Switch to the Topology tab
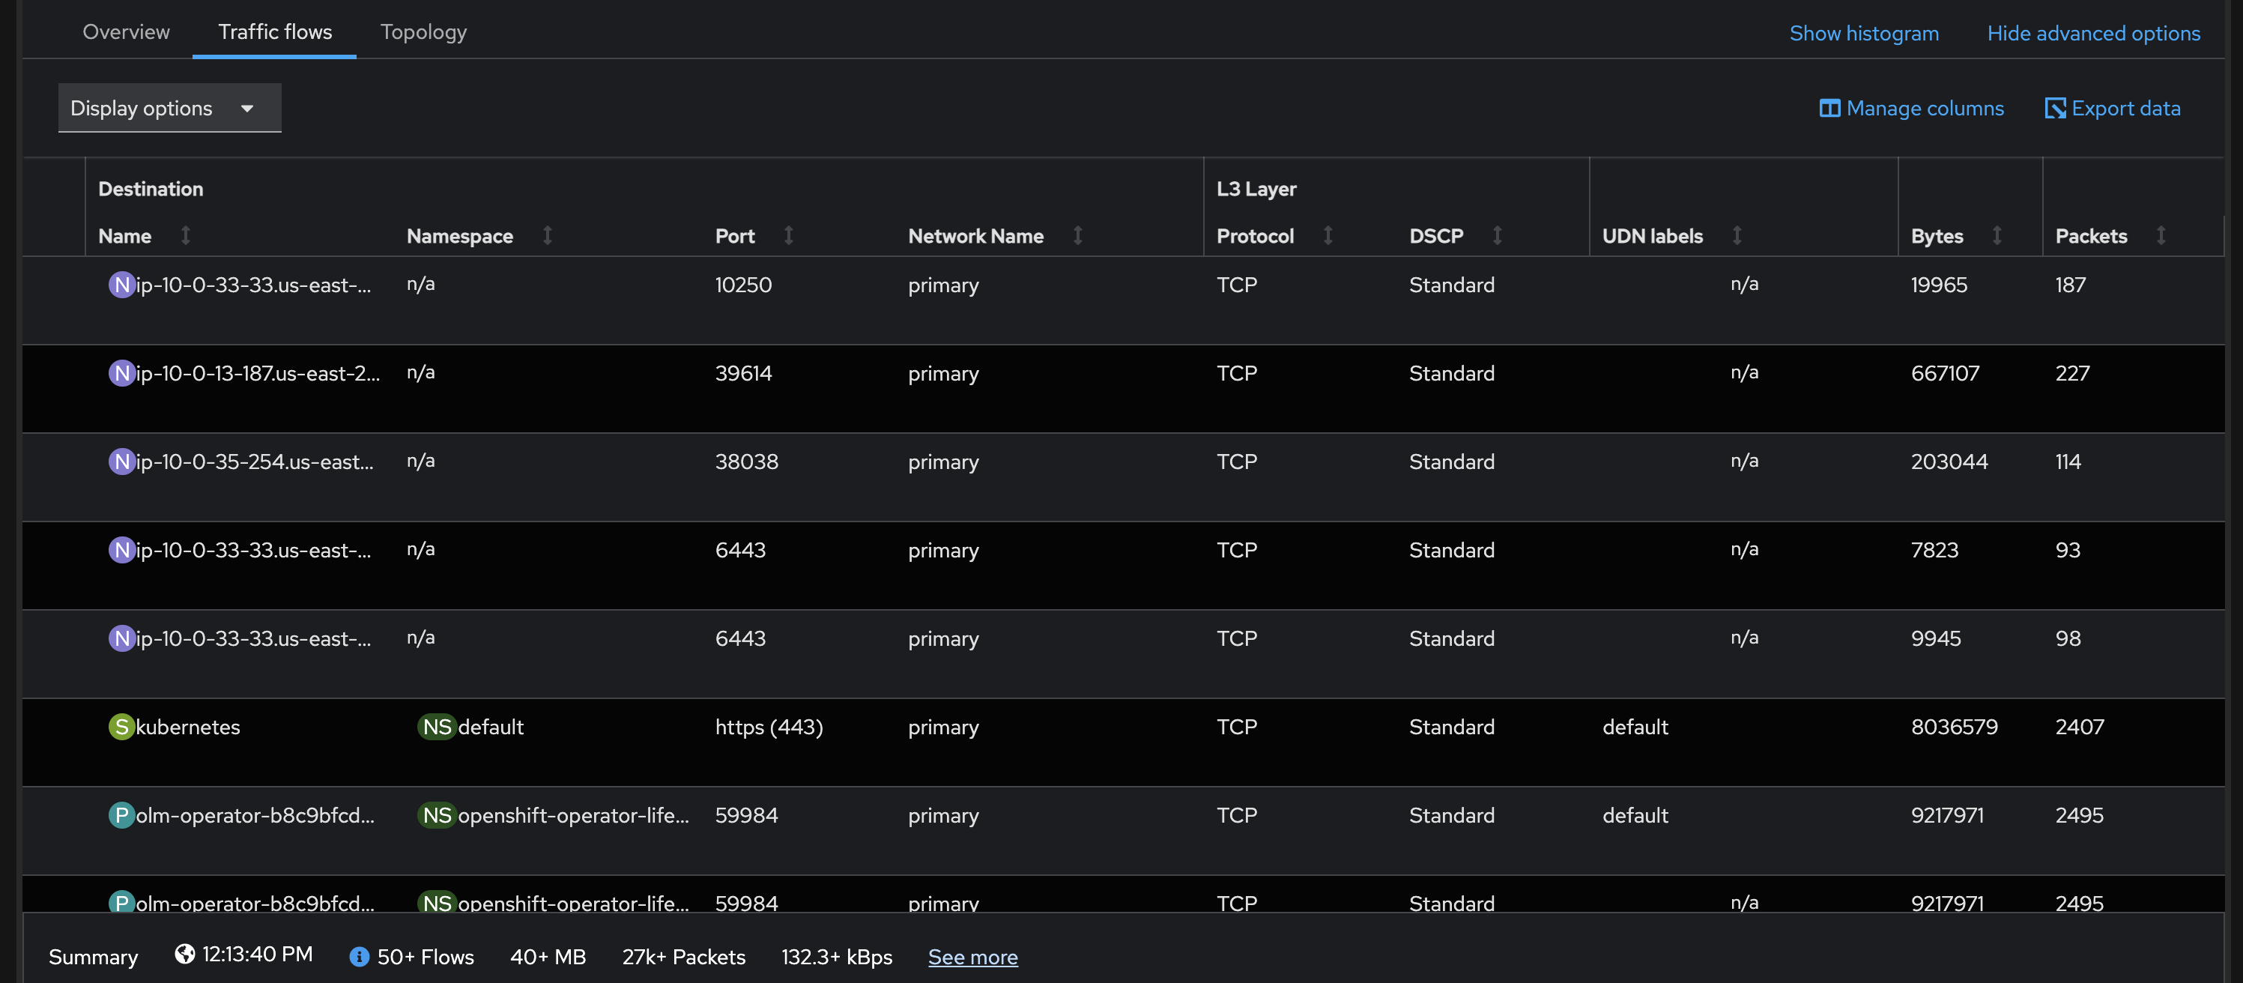The width and height of the screenshot is (2243, 983). (423, 32)
